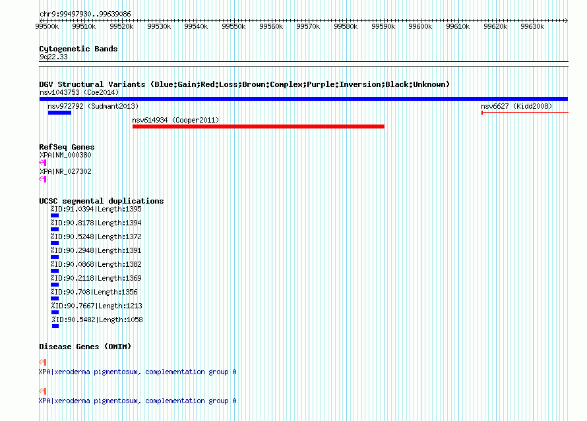
Task: Click the %ID:90.7667|Length:1213 label
Action: (x=96, y=306)
